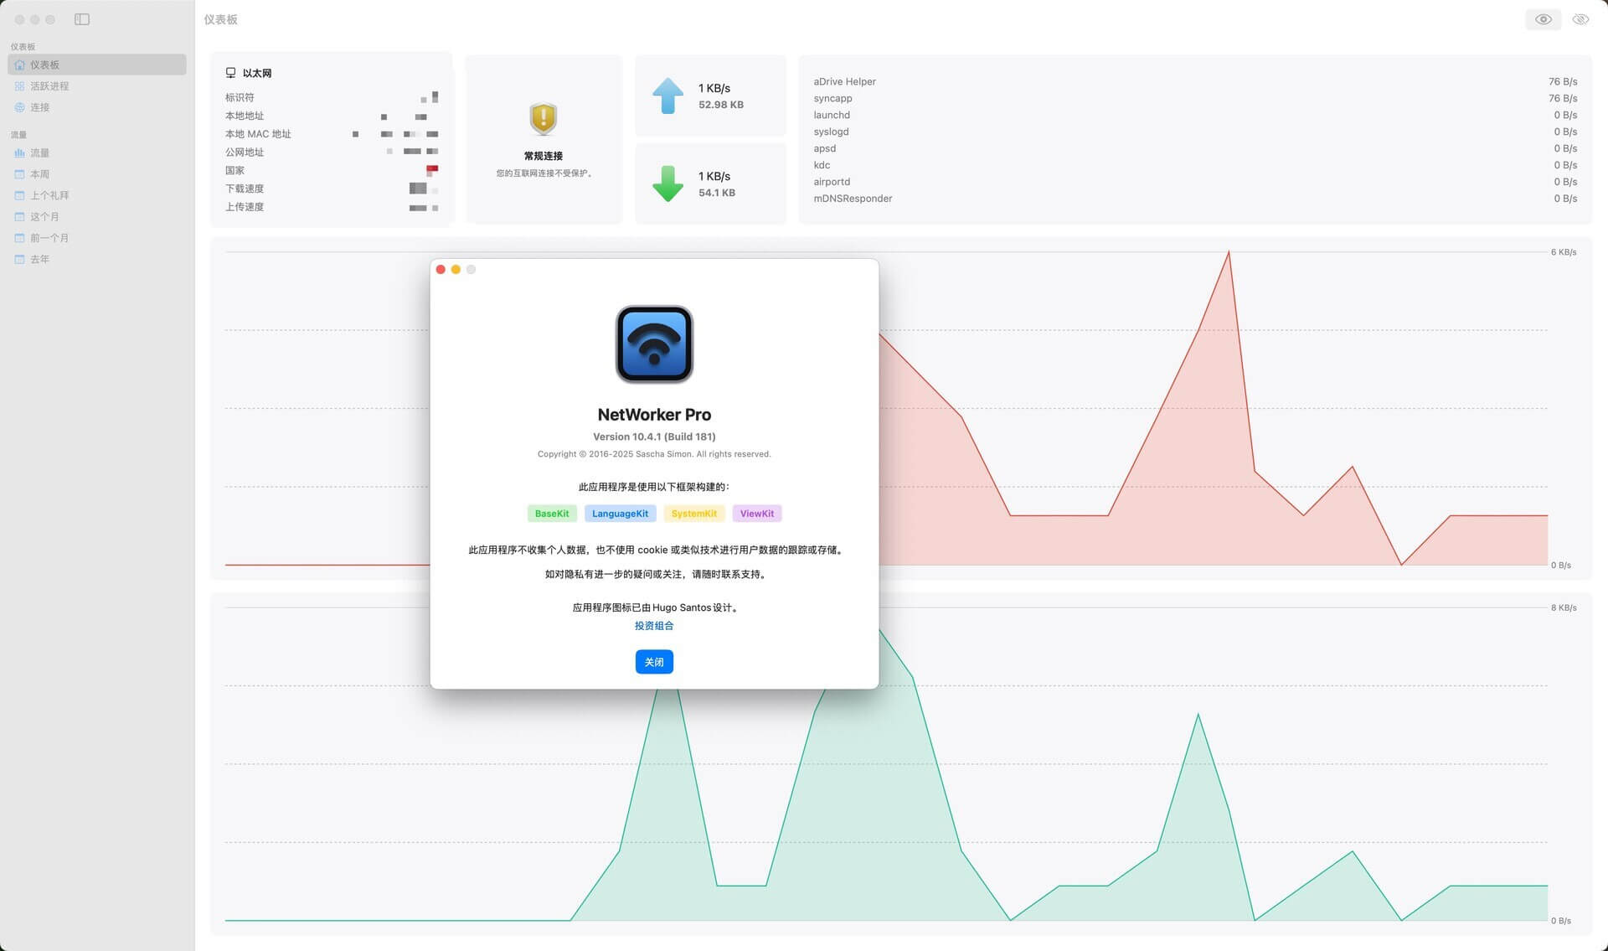This screenshot has height=951, width=1608.
Task: Switch to the 上个礼拜 view
Action: click(x=49, y=194)
